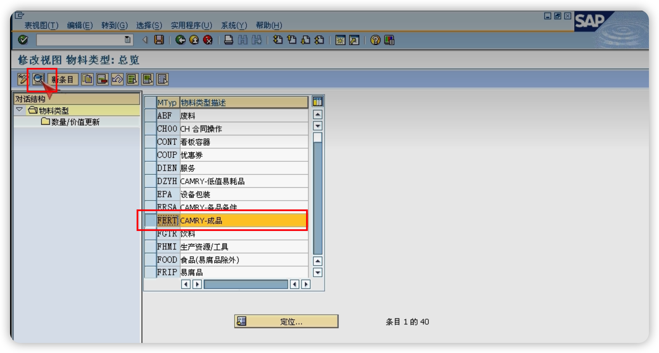This screenshot has width=659, height=353.
Task: Open the command field history dropdown
Action: point(128,40)
